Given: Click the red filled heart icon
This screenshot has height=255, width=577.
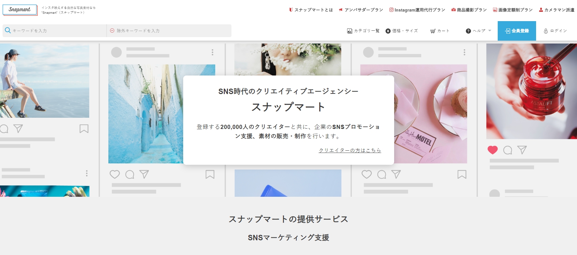Looking at the screenshot, I should 492,150.
